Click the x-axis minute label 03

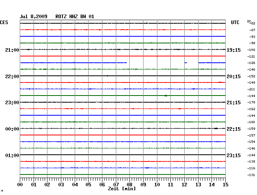(61, 185)
